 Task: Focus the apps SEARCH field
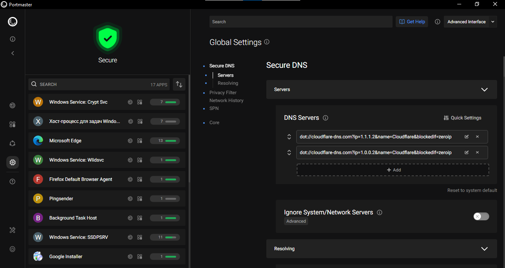tap(99, 84)
